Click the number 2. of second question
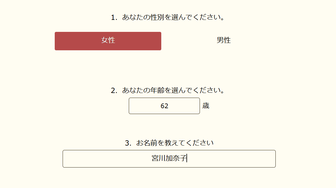336x188 pixels. coord(114,91)
